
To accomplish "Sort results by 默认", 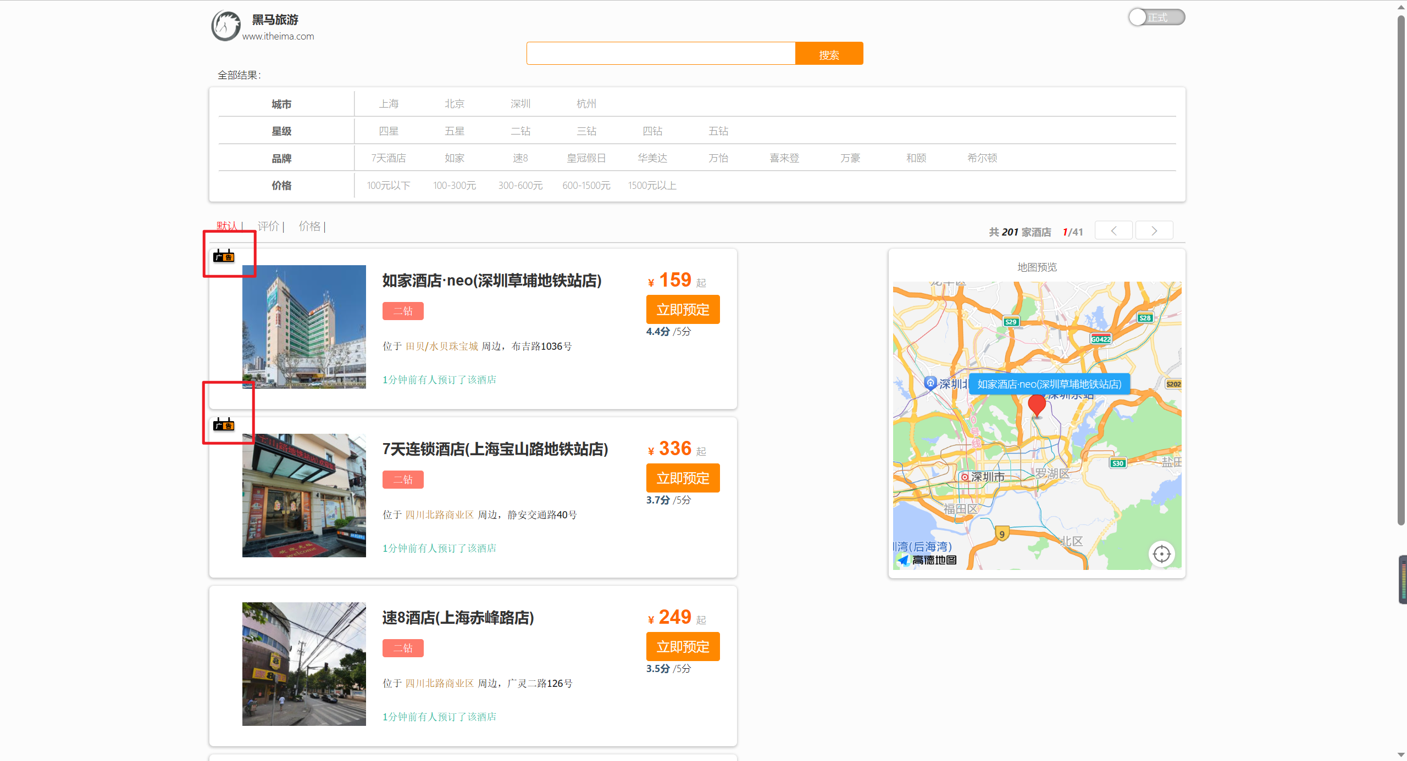I will pos(227,226).
